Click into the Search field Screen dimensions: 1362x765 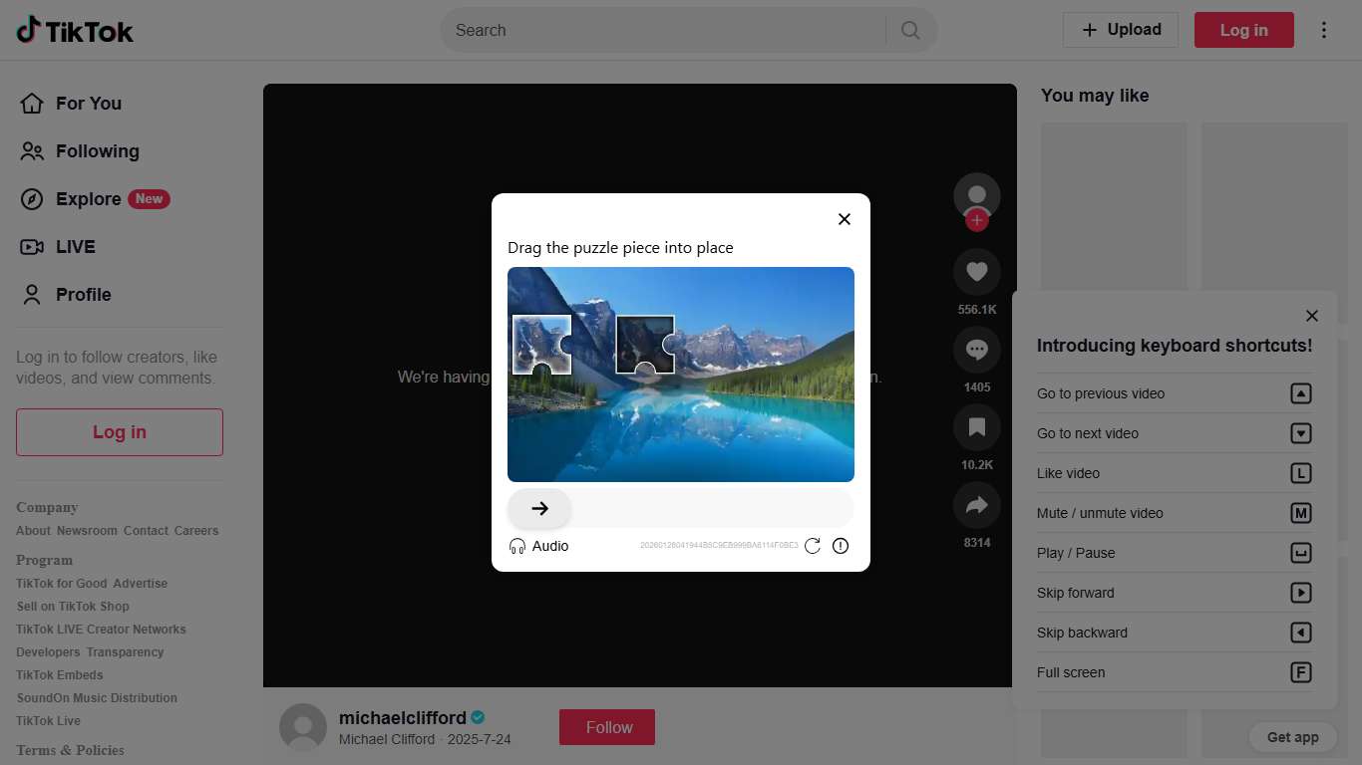click(663, 30)
